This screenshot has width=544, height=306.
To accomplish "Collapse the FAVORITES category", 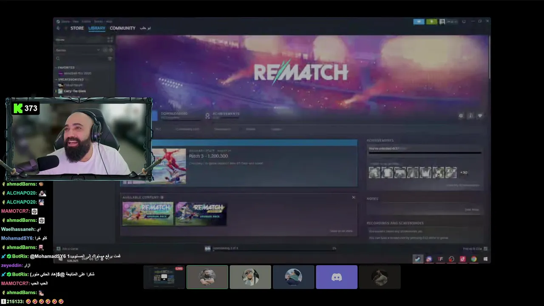I will [x=66, y=68].
